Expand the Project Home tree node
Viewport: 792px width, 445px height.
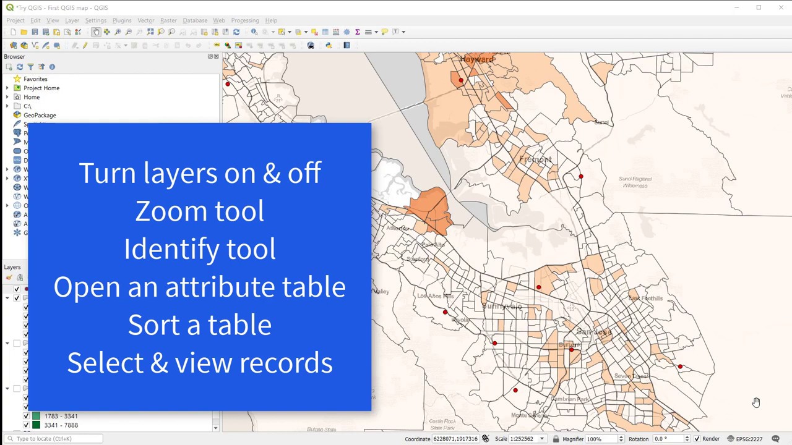pos(7,88)
